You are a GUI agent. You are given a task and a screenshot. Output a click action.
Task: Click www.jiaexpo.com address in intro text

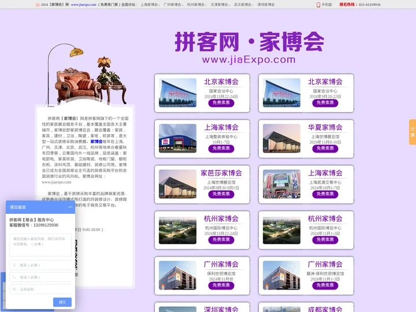click(57, 182)
